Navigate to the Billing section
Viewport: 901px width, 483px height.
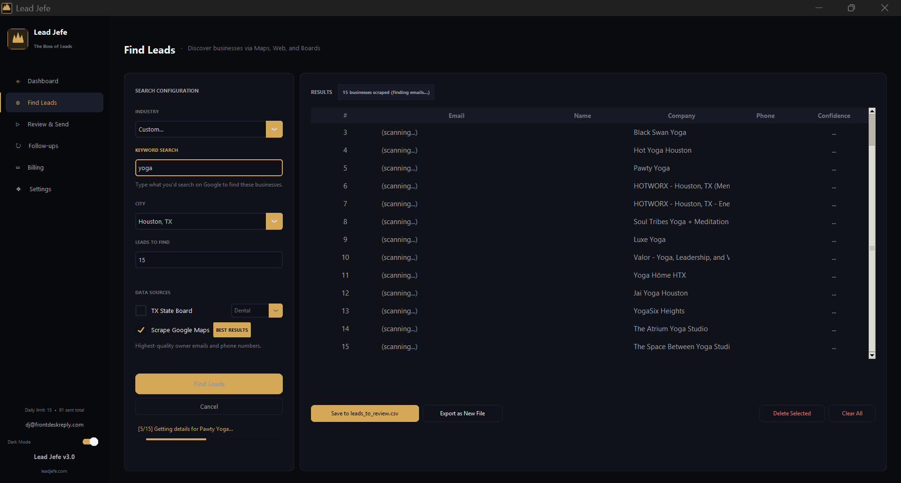(35, 167)
